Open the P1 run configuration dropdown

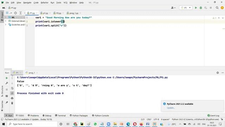point(186,8)
